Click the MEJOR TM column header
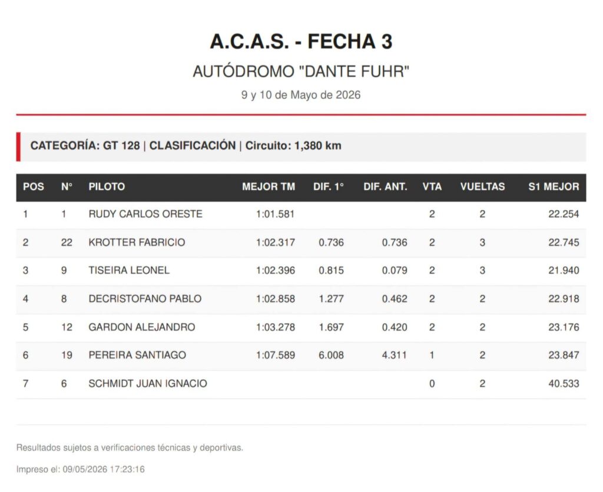 269,187
